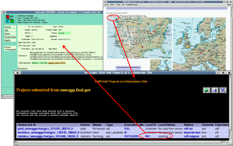The image size is (233, 146).
Task: Click the blue X icon in Projects window
Action: (x=223, y=90)
